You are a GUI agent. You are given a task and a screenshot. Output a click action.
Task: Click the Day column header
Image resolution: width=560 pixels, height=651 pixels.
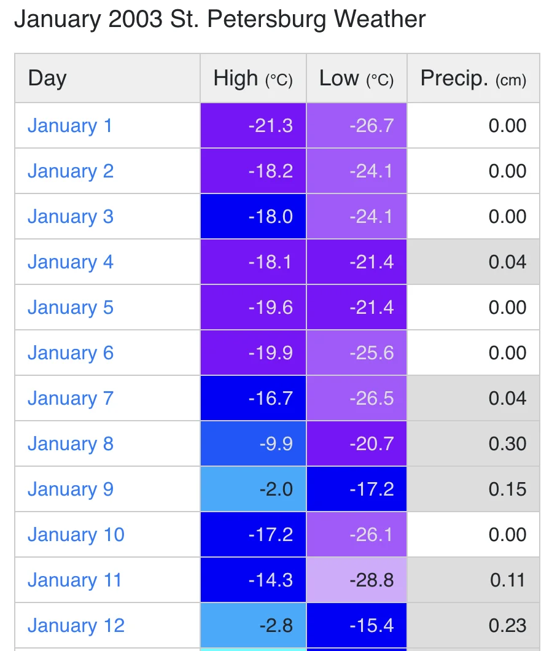point(107,78)
